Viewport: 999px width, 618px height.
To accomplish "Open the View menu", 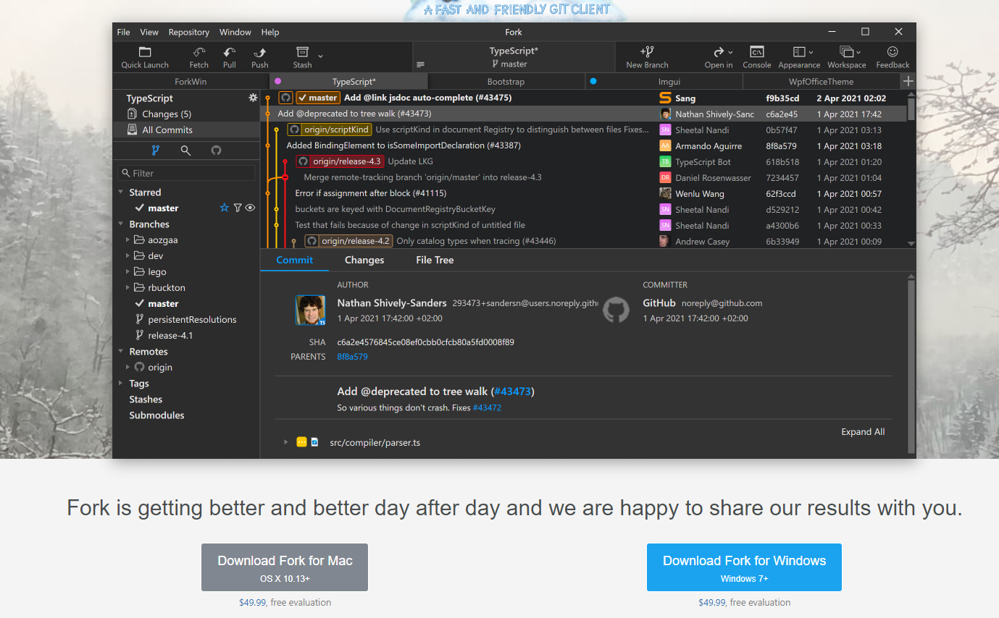I will pos(149,32).
